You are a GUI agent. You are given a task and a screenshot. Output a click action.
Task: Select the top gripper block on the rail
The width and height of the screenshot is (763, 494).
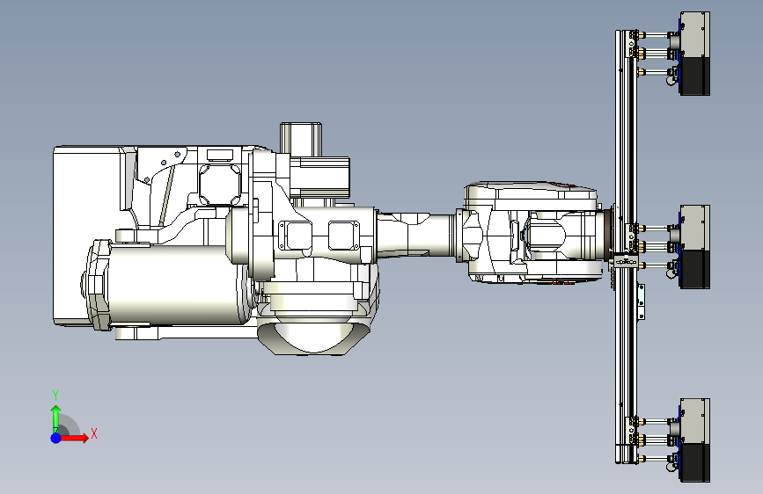[694, 54]
